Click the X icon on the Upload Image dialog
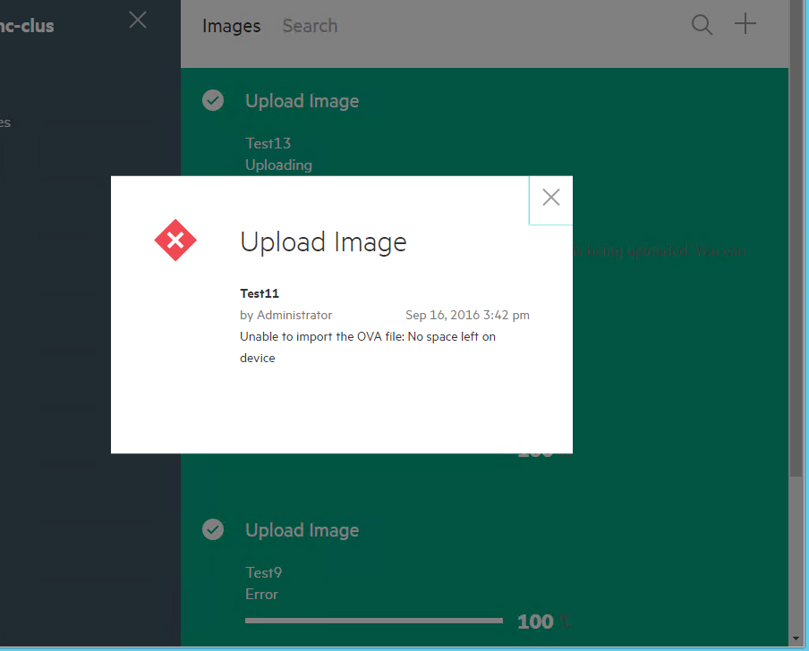Viewport: 809px width, 651px height. (550, 198)
